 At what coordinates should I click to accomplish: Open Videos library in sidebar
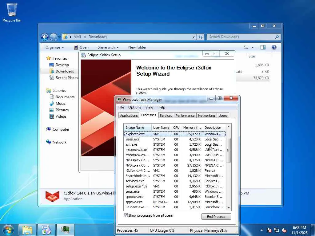point(61,116)
